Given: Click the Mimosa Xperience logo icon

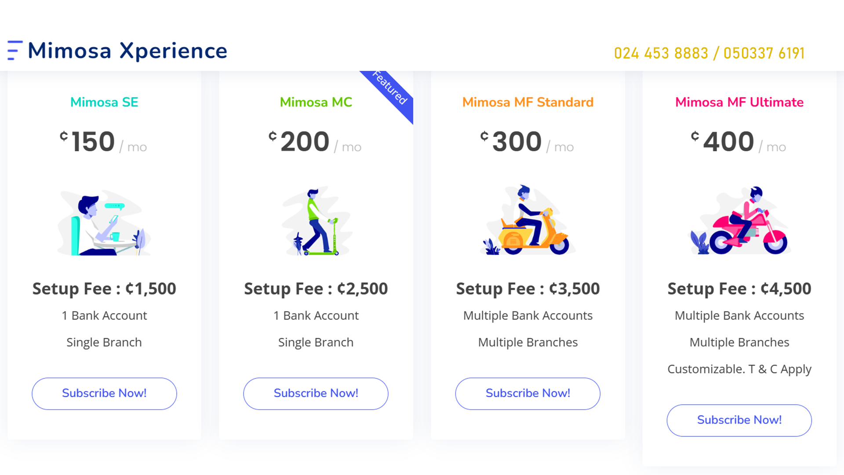Looking at the screenshot, I should coord(15,51).
